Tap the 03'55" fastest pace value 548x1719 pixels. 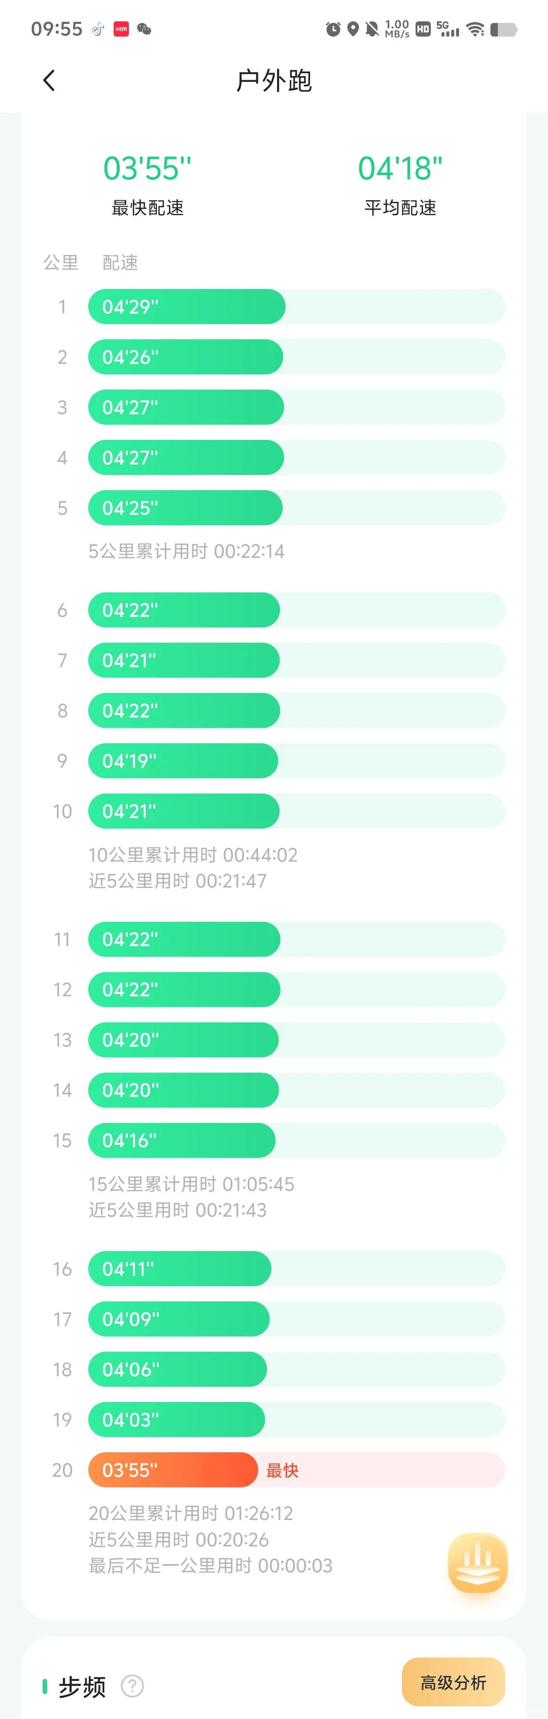click(147, 168)
